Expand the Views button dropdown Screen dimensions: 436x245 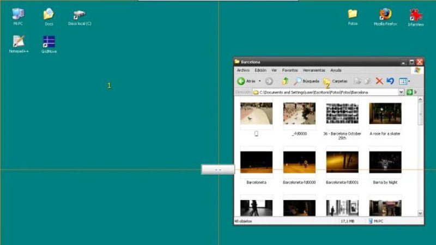click(409, 81)
